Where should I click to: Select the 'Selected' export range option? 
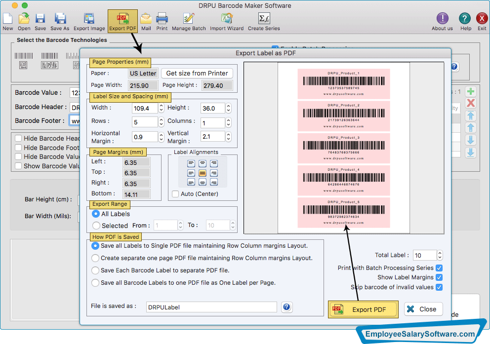[96, 226]
